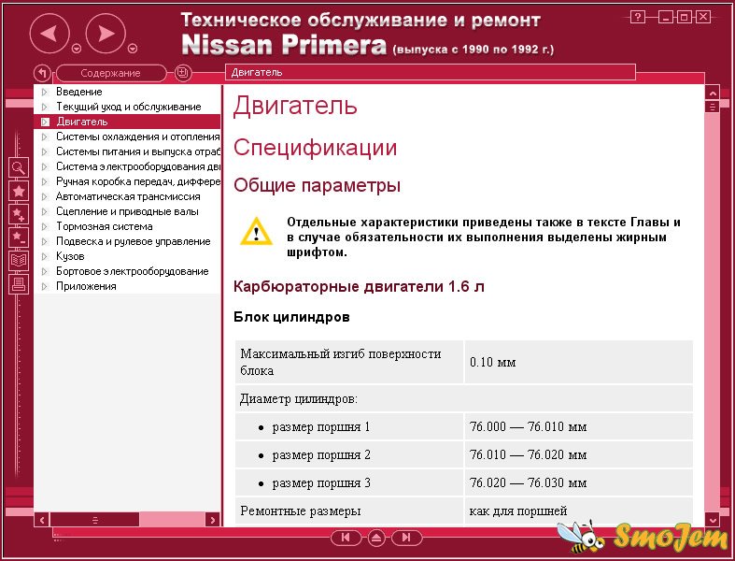
Task: Jump to the previous chapter button
Action: [346, 538]
